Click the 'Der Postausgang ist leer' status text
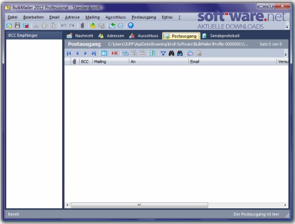 pyautogui.click(x=256, y=214)
